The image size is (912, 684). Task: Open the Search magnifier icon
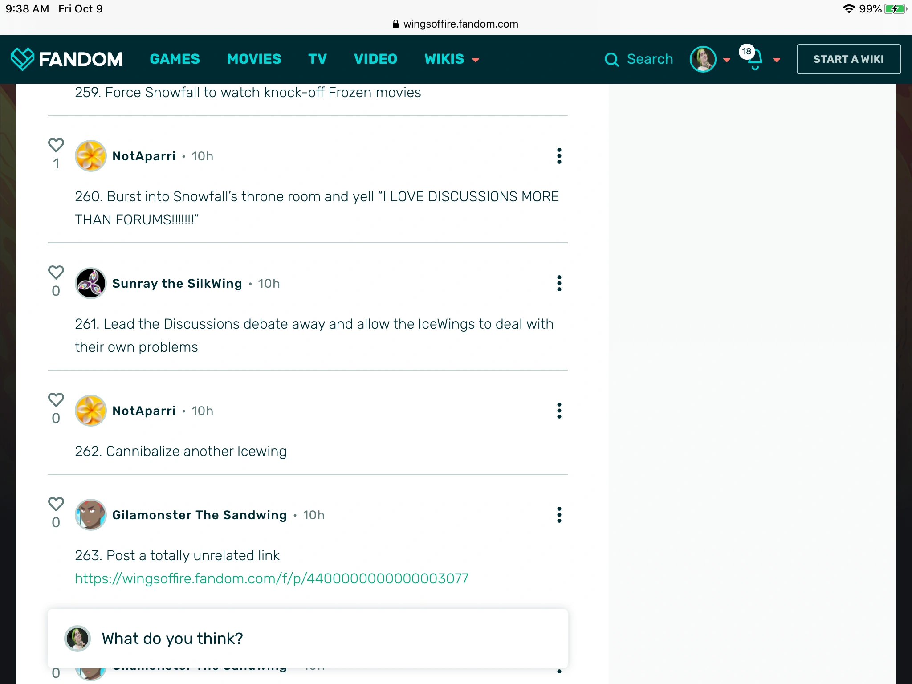click(611, 59)
